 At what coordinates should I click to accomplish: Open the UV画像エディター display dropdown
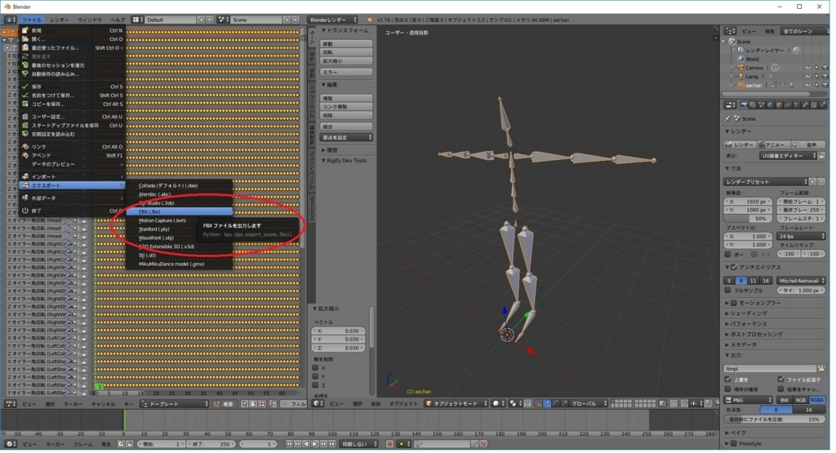pyautogui.click(x=788, y=156)
